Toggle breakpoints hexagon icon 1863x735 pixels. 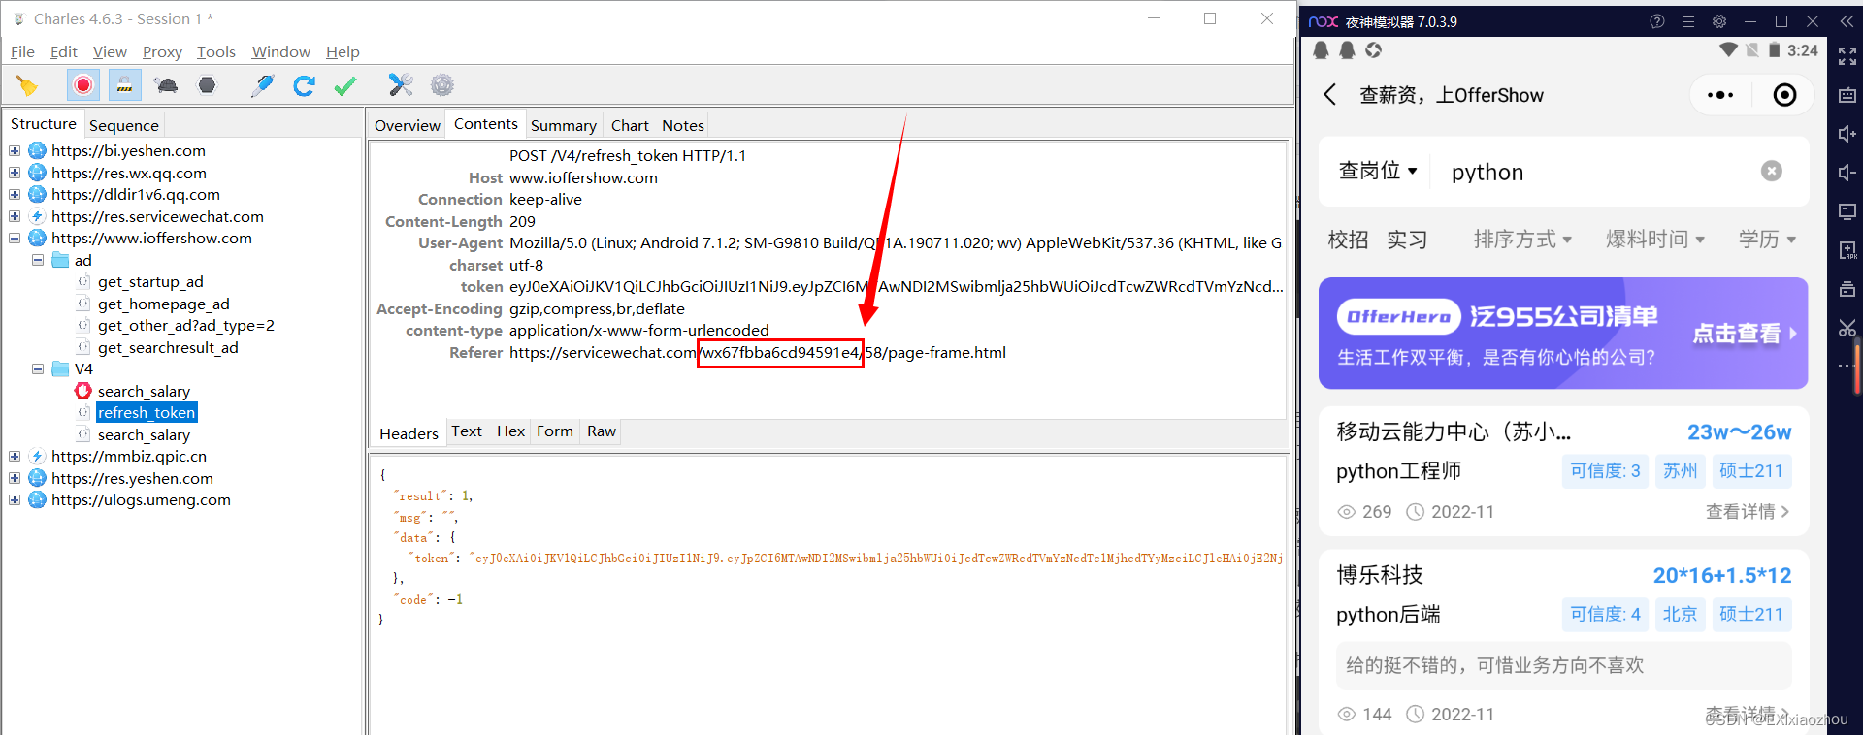207,85
